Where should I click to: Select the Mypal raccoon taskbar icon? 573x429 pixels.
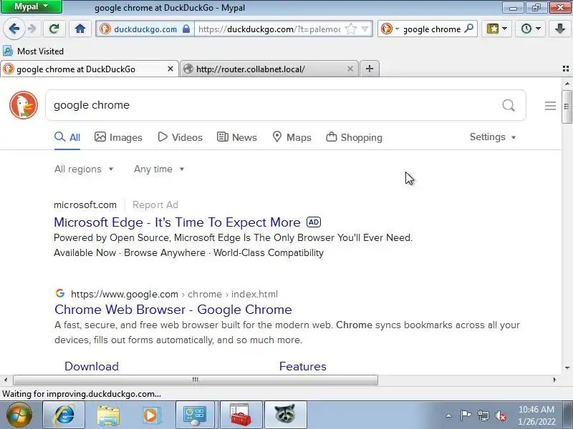click(x=285, y=415)
